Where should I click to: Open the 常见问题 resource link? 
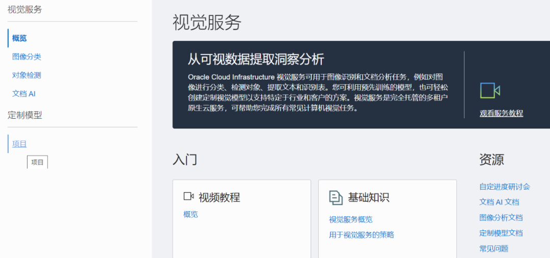(493, 248)
